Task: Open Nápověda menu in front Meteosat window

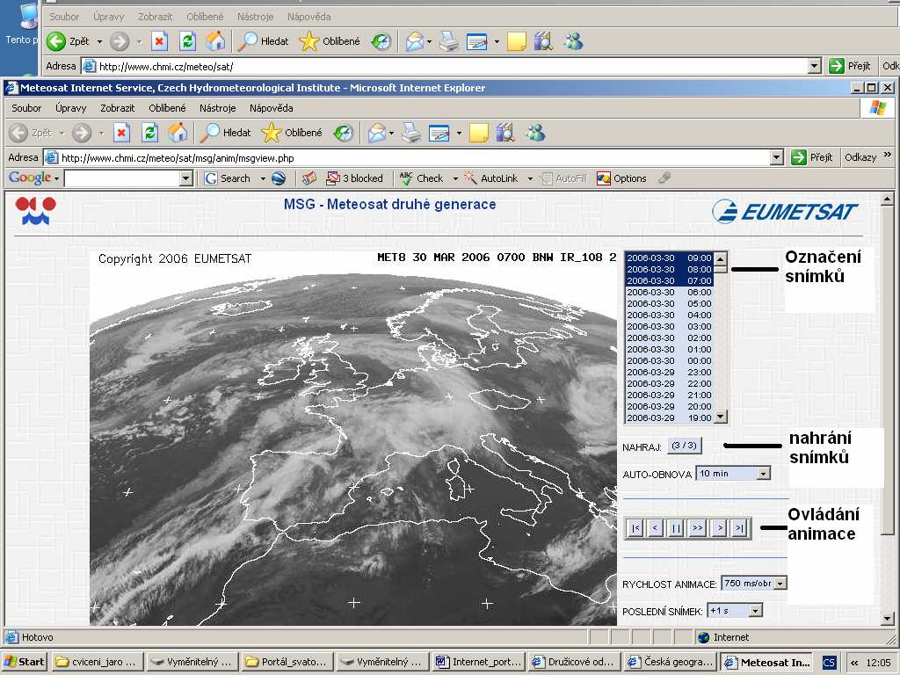Action: tap(271, 108)
